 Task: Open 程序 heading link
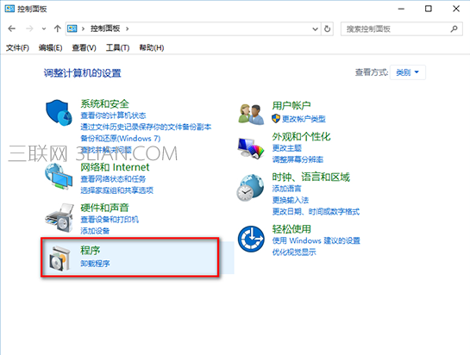point(91,251)
